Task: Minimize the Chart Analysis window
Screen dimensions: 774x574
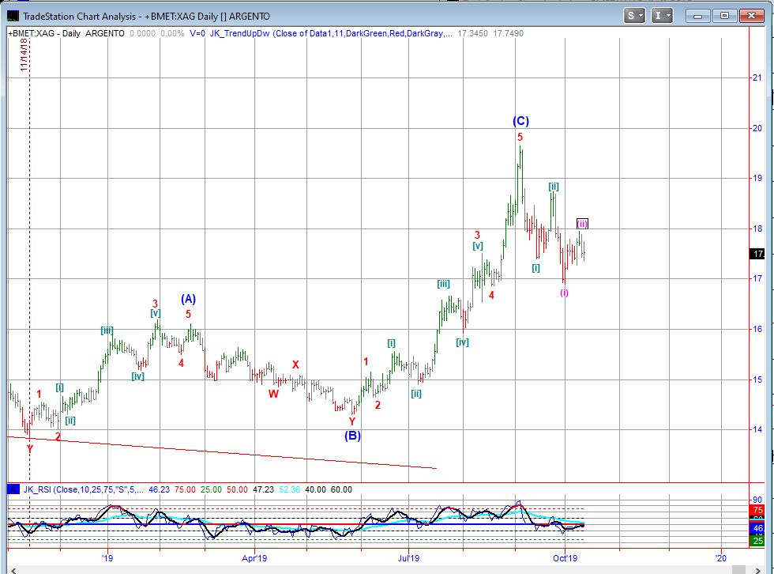Action: (x=697, y=16)
